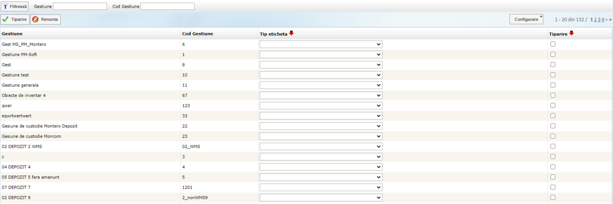613x204 pixels.
Task: Jump to last page with double arrow
Action: [610, 19]
